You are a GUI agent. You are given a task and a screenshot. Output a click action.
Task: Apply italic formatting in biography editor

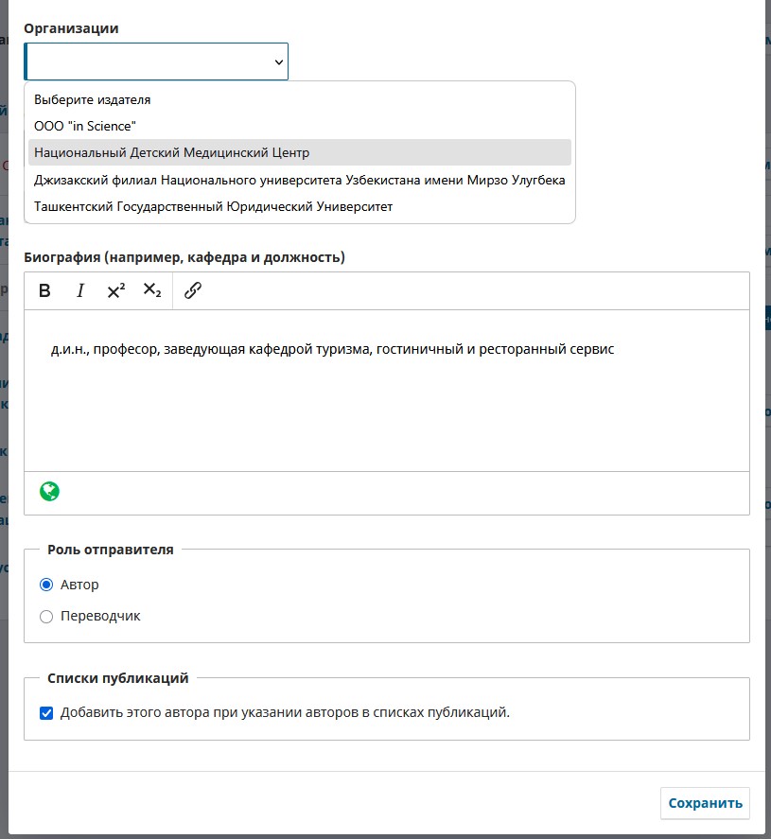[80, 291]
